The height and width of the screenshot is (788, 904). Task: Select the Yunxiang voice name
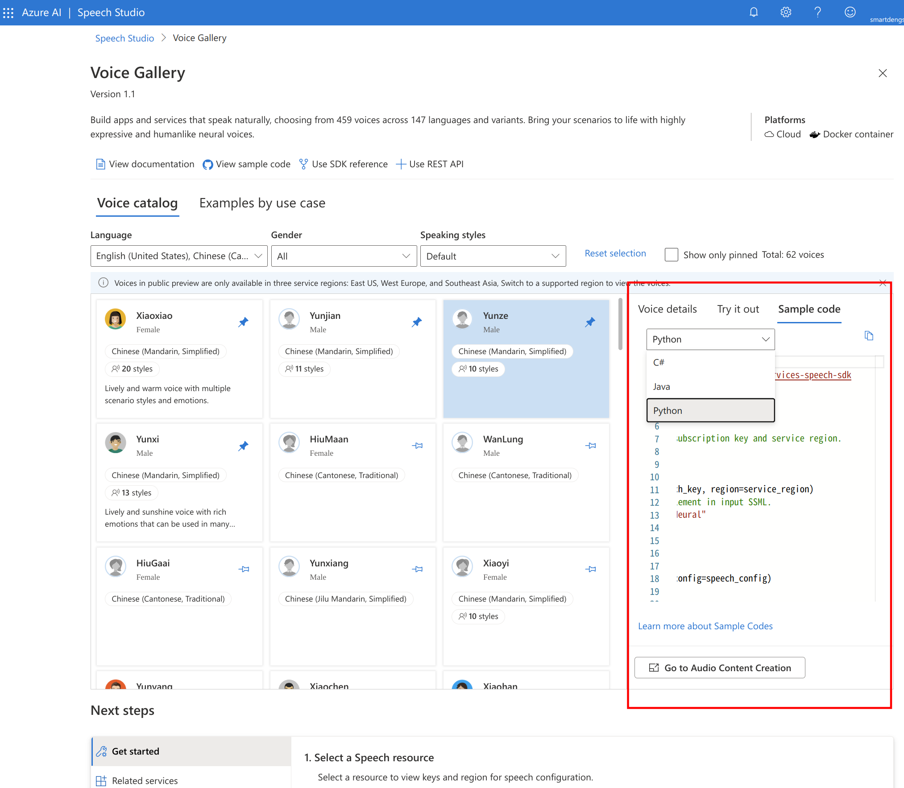click(x=329, y=563)
